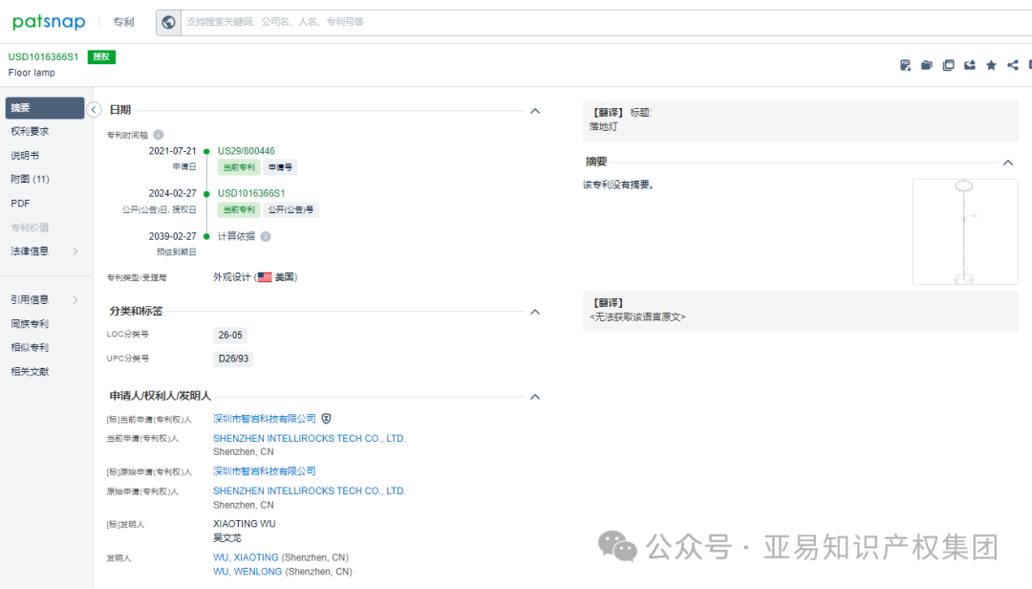Screen dimensions: 1032x589
Task: Open the 附图 (11) section
Action: click(30, 179)
